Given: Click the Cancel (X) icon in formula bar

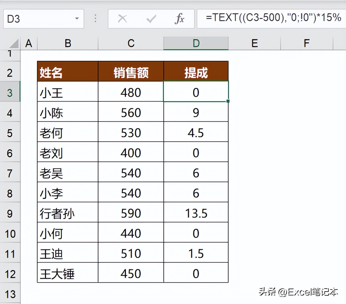Looking at the screenshot, I should pyautogui.click(x=122, y=18).
